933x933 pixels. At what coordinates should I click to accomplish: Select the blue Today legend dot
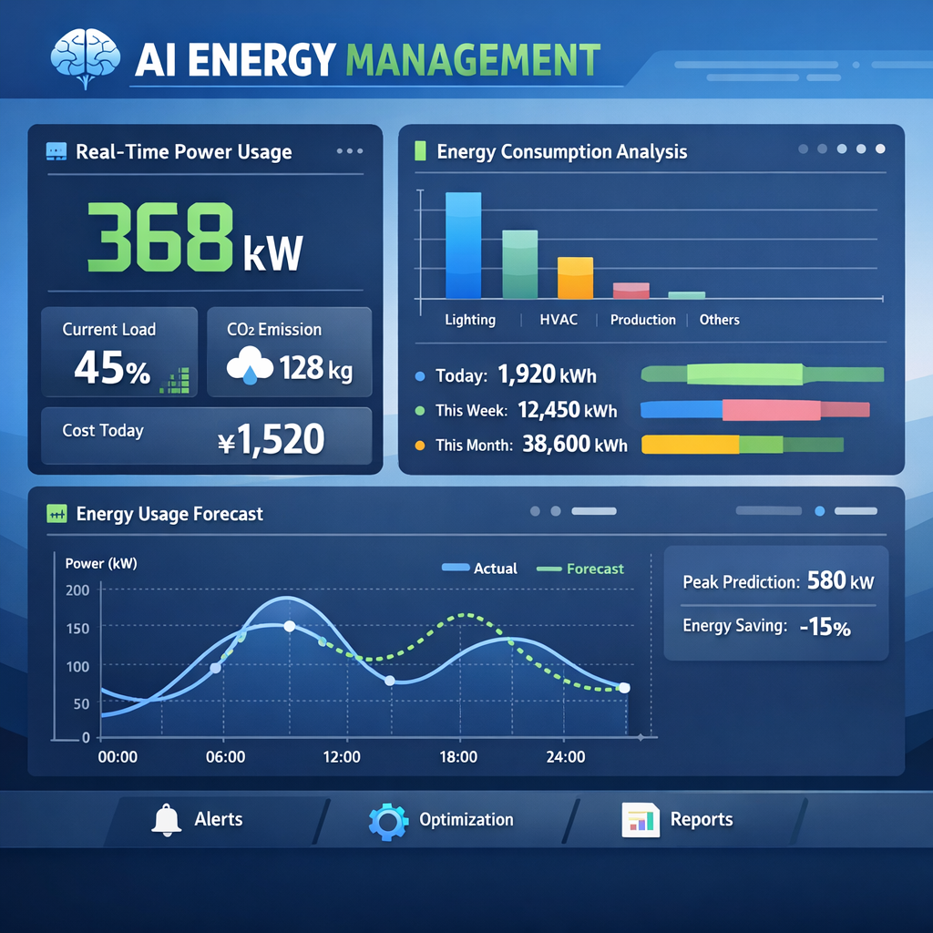[x=420, y=375]
